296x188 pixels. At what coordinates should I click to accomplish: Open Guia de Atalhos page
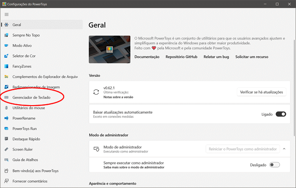click(25, 160)
